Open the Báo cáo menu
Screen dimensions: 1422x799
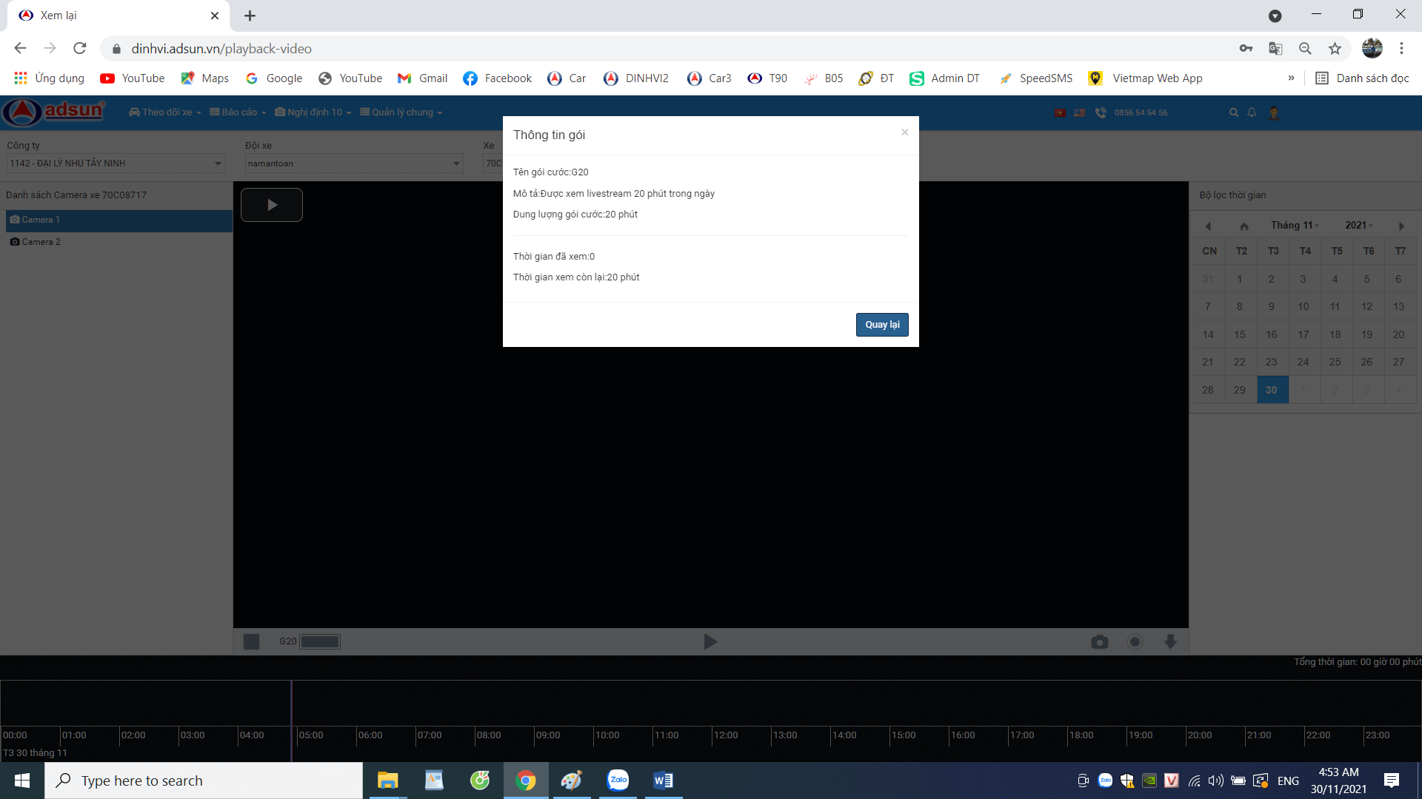(238, 112)
